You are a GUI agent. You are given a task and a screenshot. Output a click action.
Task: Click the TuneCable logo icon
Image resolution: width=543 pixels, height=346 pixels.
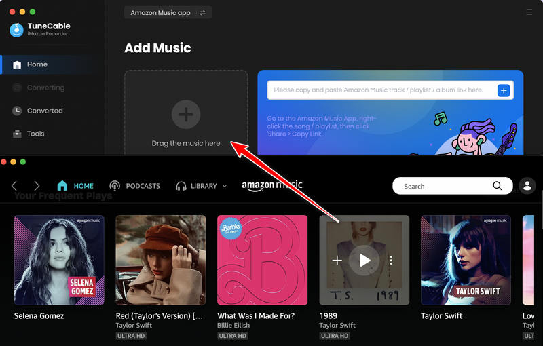point(16,30)
